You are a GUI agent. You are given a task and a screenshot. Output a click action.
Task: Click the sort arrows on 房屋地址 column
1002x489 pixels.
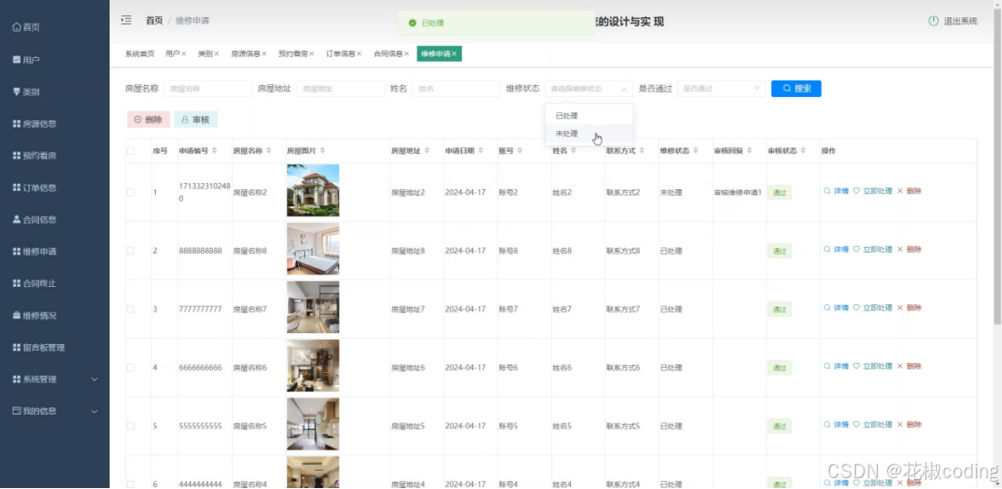427,150
